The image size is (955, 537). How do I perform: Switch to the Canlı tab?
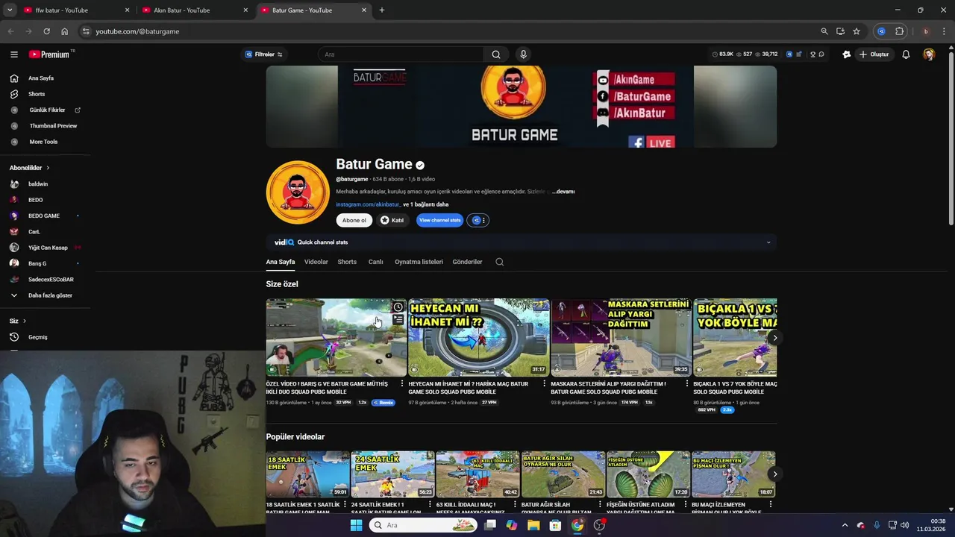pyautogui.click(x=375, y=262)
